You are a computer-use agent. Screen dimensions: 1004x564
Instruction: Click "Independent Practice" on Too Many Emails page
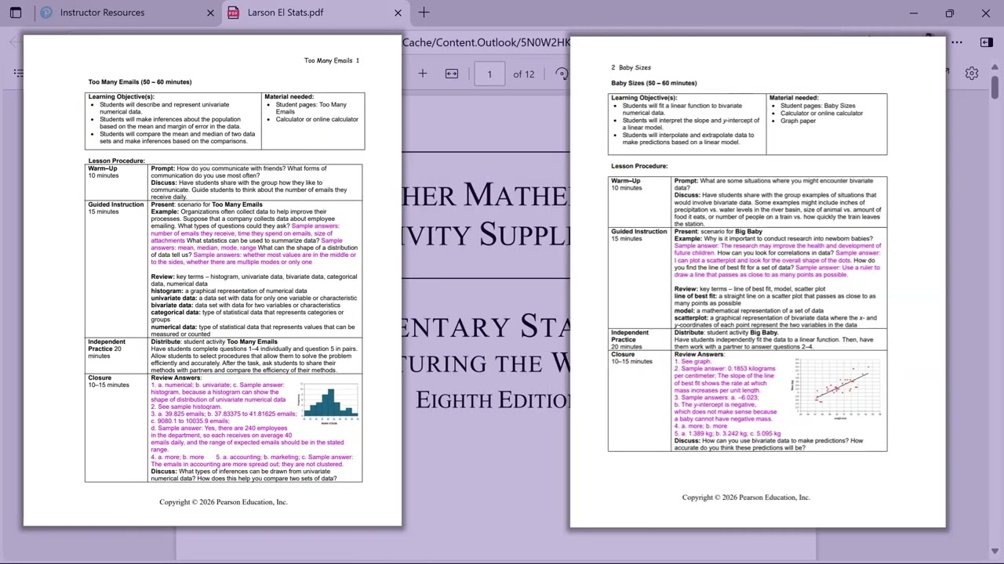(107, 345)
